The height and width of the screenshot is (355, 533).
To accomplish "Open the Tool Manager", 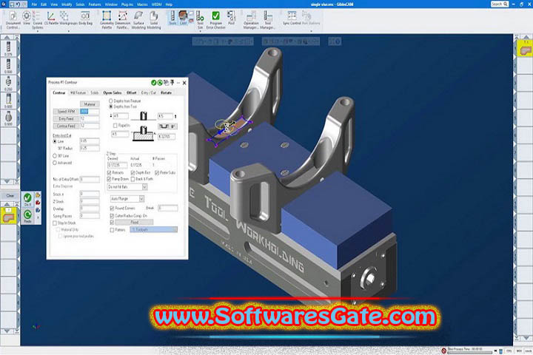I will pyautogui.click(x=268, y=20).
